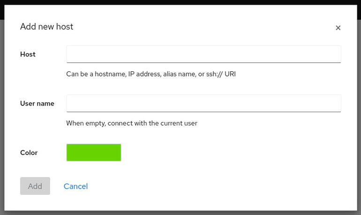Image resolution: width=361 pixels, height=215 pixels.
Task: Click the bold Host field label
Action: click(x=28, y=54)
